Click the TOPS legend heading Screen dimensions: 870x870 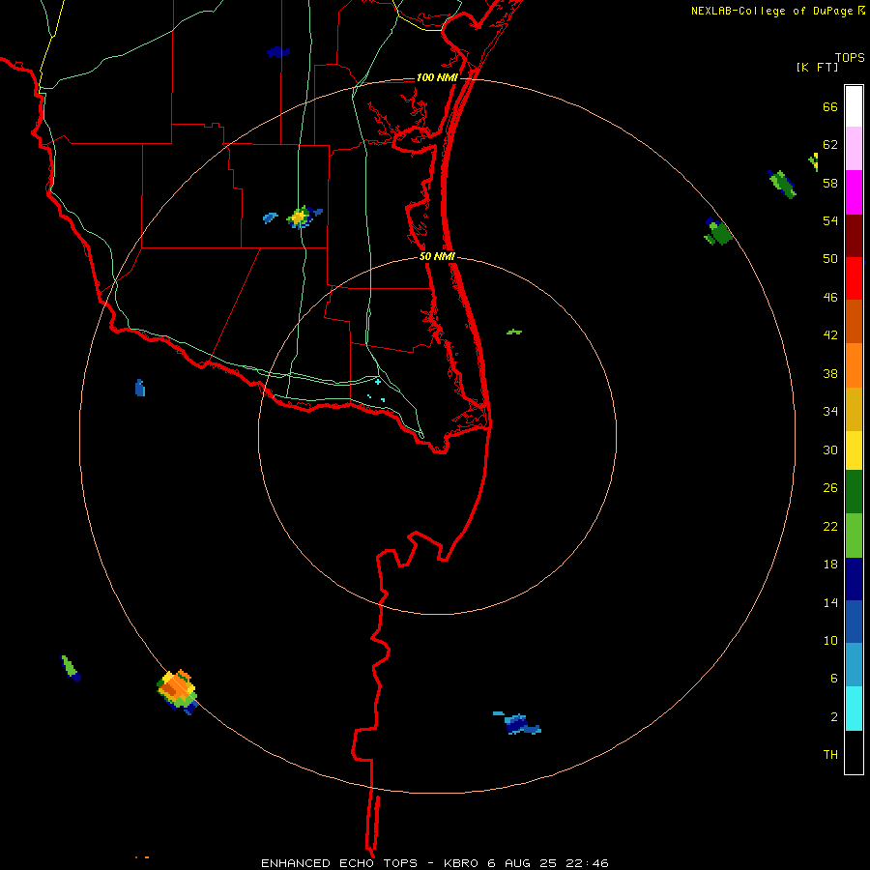(x=850, y=57)
